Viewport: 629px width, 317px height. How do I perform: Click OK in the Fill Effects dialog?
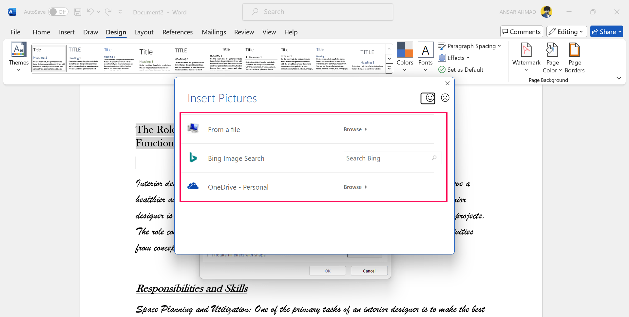328,271
